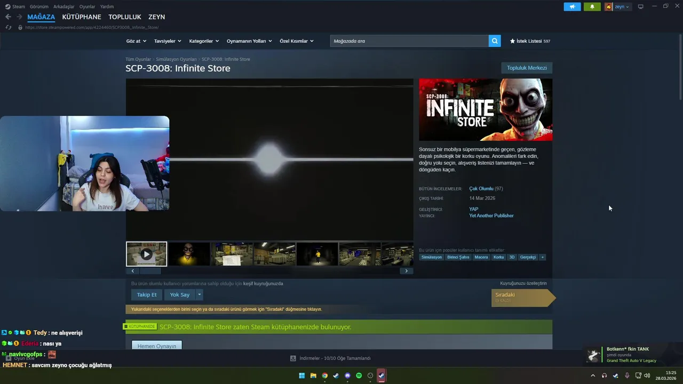683x384 pixels.
Task: Open dropdown arrow next to Yok Say
Action: tap(200, 294)
